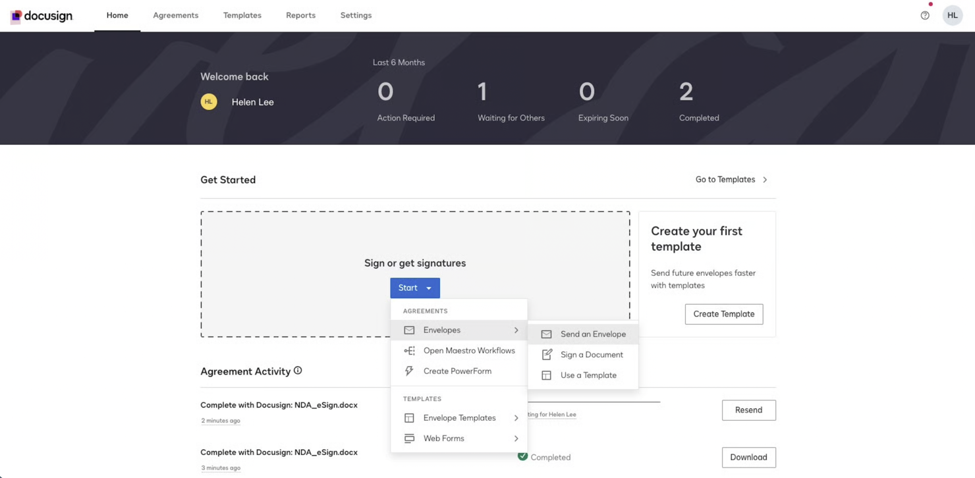The height and width of the screenshot is (478, 975).
Task: Click the yellow HL avatar beside Helen Lee
Action: point(209,101)
